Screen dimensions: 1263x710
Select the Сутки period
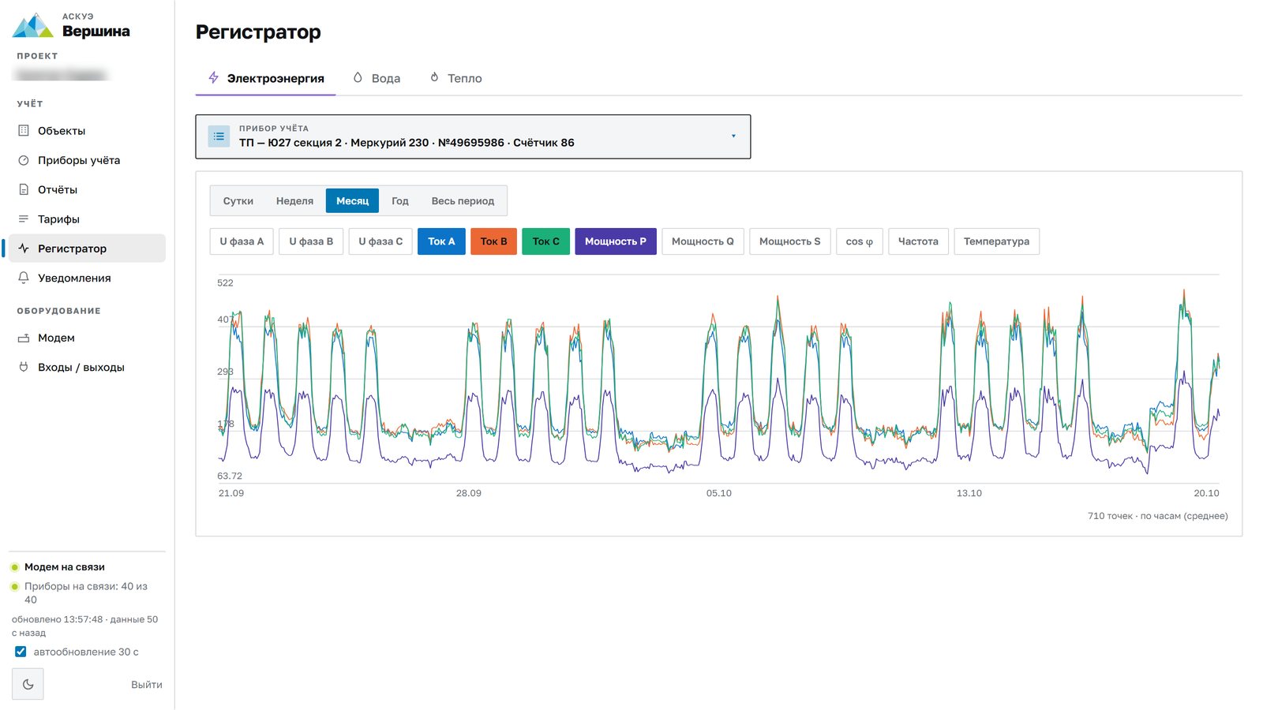click(238, 201)
